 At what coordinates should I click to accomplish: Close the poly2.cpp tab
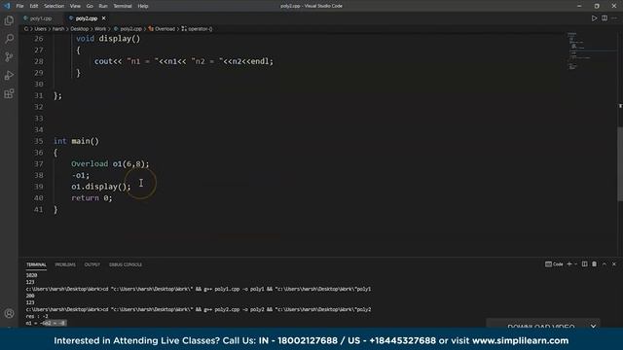click(104, 18)
